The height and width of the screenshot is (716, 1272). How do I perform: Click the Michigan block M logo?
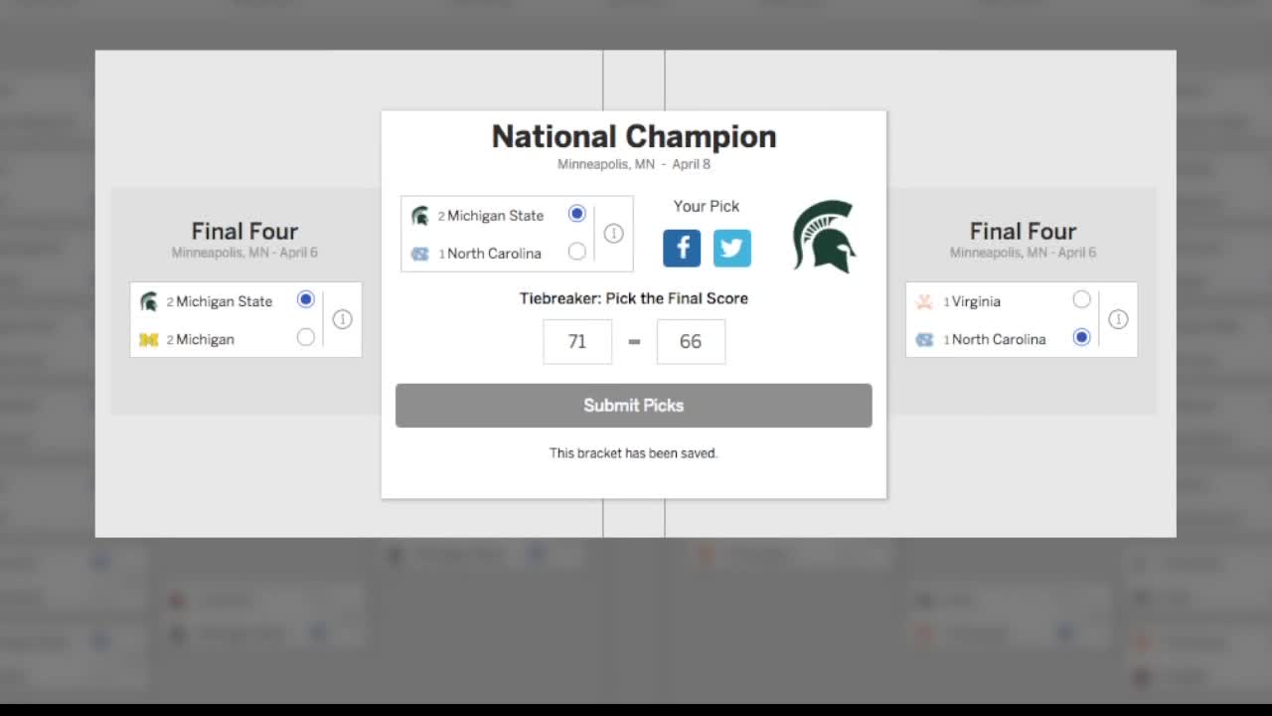point(149,338)
